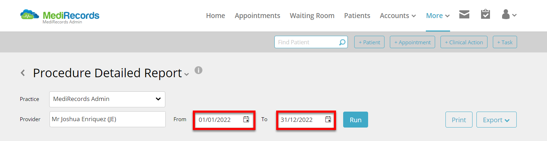This screenshot has width=547, height=141.
Task: Run the report
Action: pos(356,120)
